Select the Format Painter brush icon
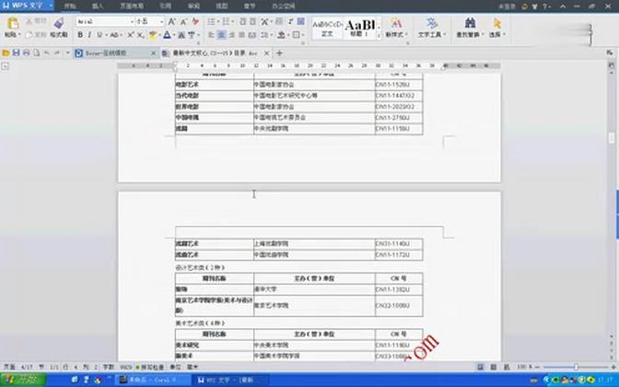The height and width of the screenshot is (387, 619). [x=59, y=23]
